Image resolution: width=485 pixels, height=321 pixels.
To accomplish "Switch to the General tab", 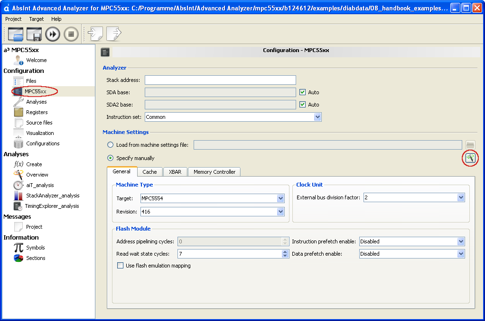I will pos(121,171).
